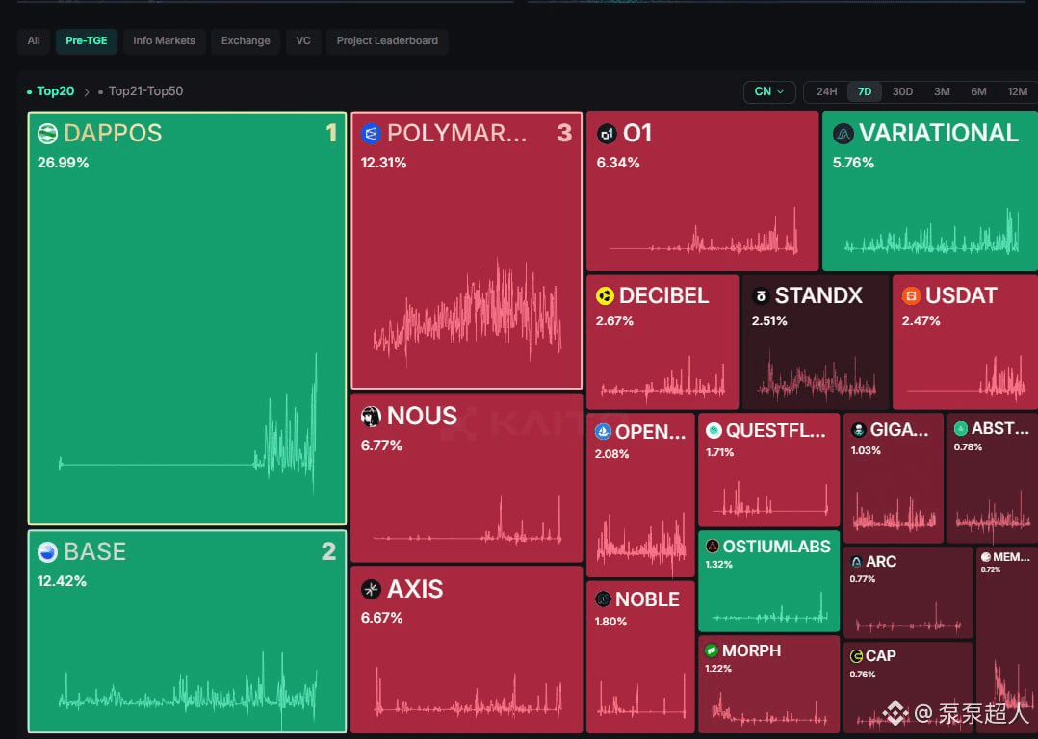Viewport: 1038px width, 739px height.
Task: Click the VARIATIONAL logo icon
Action: (x=843, y=134)
